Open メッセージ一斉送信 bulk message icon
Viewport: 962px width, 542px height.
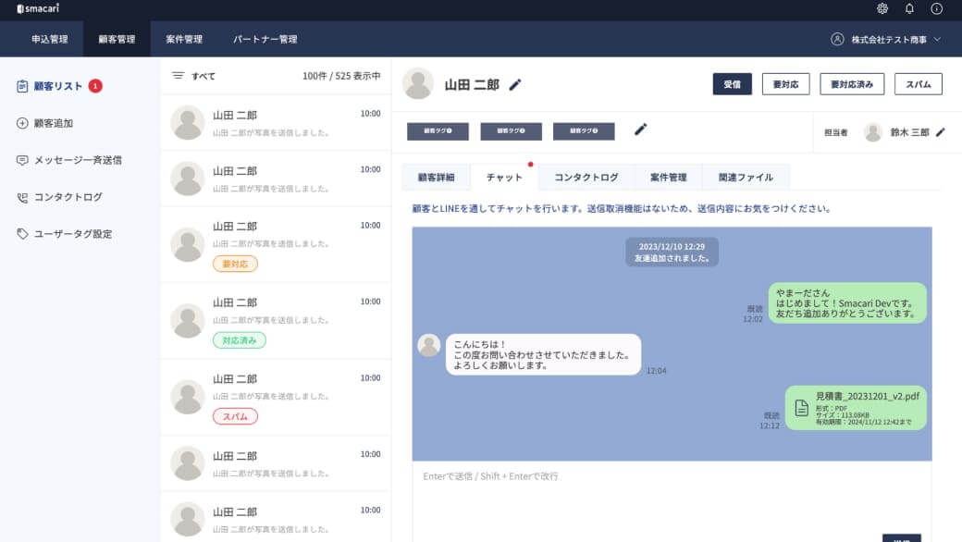(x=20, y=160)
